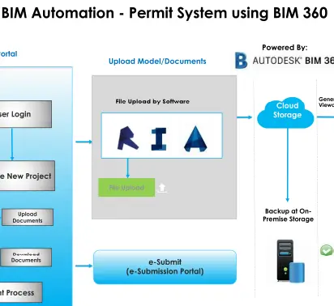
Task: Select the New Project box
Action: (x=28, y=176)
